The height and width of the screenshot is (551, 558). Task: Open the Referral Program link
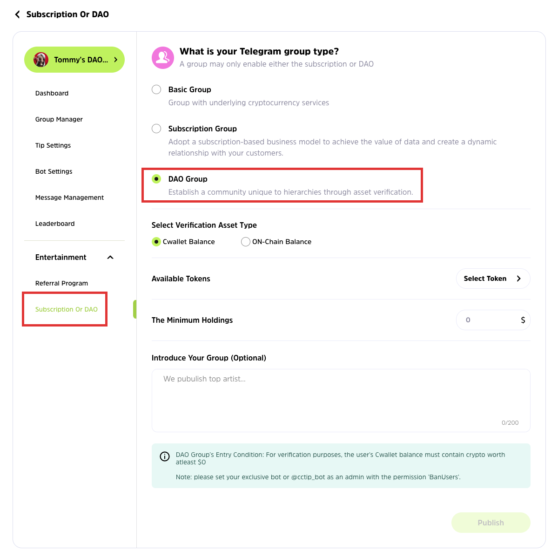click(61, 283)
